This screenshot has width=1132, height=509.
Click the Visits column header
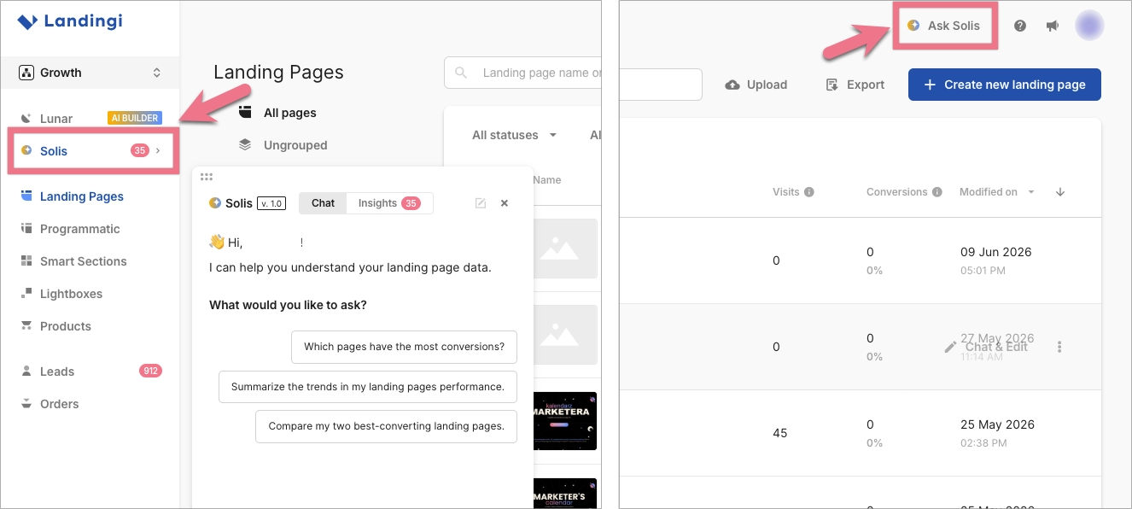tap(786, 192)
